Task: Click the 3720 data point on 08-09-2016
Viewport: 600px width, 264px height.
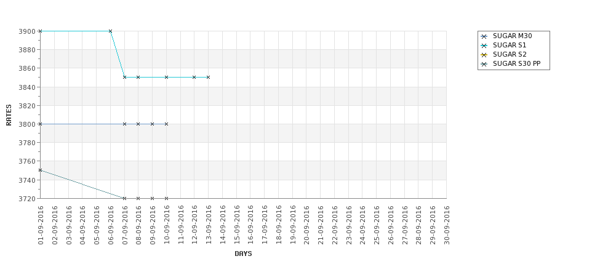Action: 138,198
